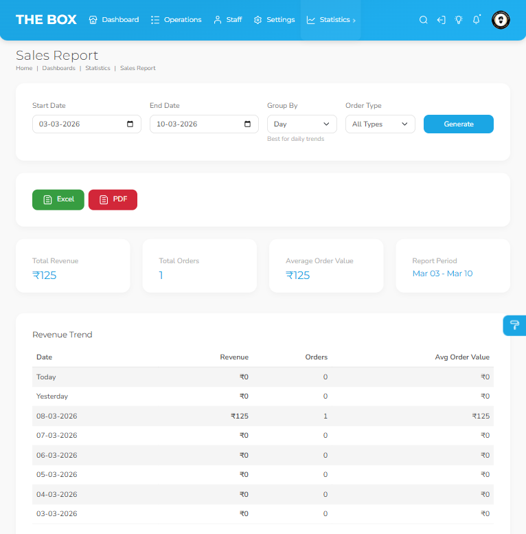The width and height of the screenshot is (526, 534).
Task: Click the Home breadcrumb link
Action: 24,69
